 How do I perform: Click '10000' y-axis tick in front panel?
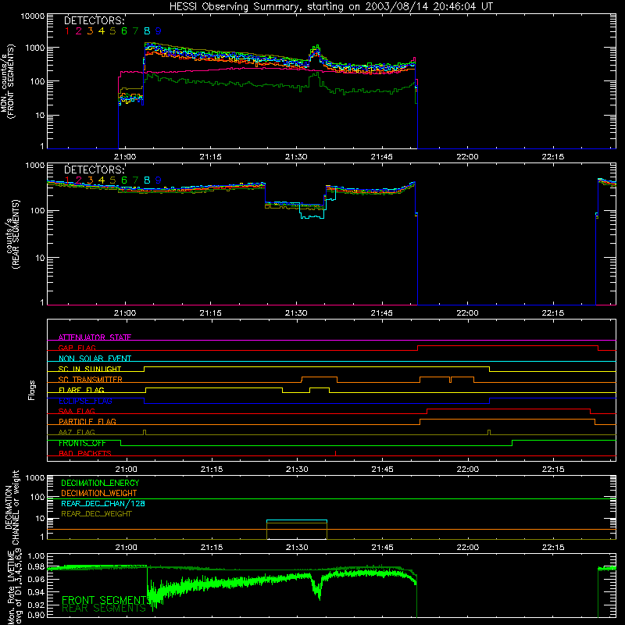(33, 16)
